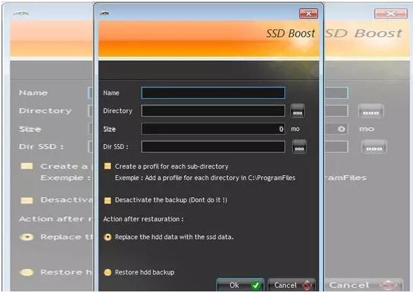Select 'Replace the hdd data with the ssd data'
The width and height of the screenshot is (413, 296).
coord(108,237)
